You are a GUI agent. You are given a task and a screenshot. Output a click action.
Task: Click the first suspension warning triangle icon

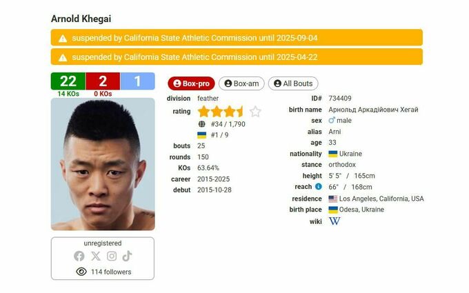tap(63, 39)
